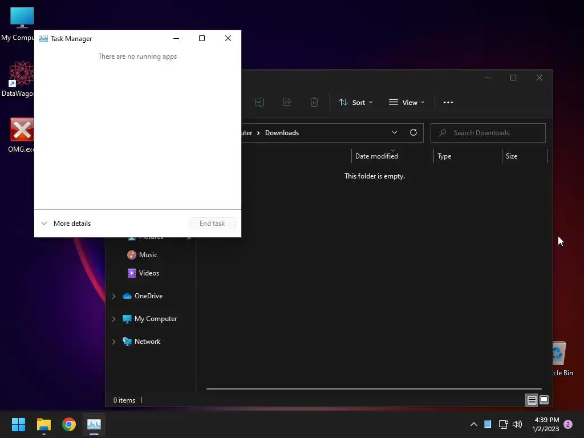Image resolution: width=584 pixels, height=438 pixels.
Task: Minimize the File Explorer window
Action: pyautogui.click(x=488, y=78)
